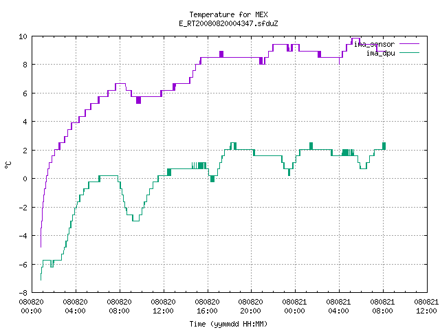440x330 pixels.
Task: Click the purple legend line sample
Action: coord(410,44)
